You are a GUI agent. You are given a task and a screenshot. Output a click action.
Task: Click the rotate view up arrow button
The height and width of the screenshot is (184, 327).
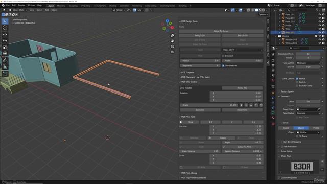(251, 105)
